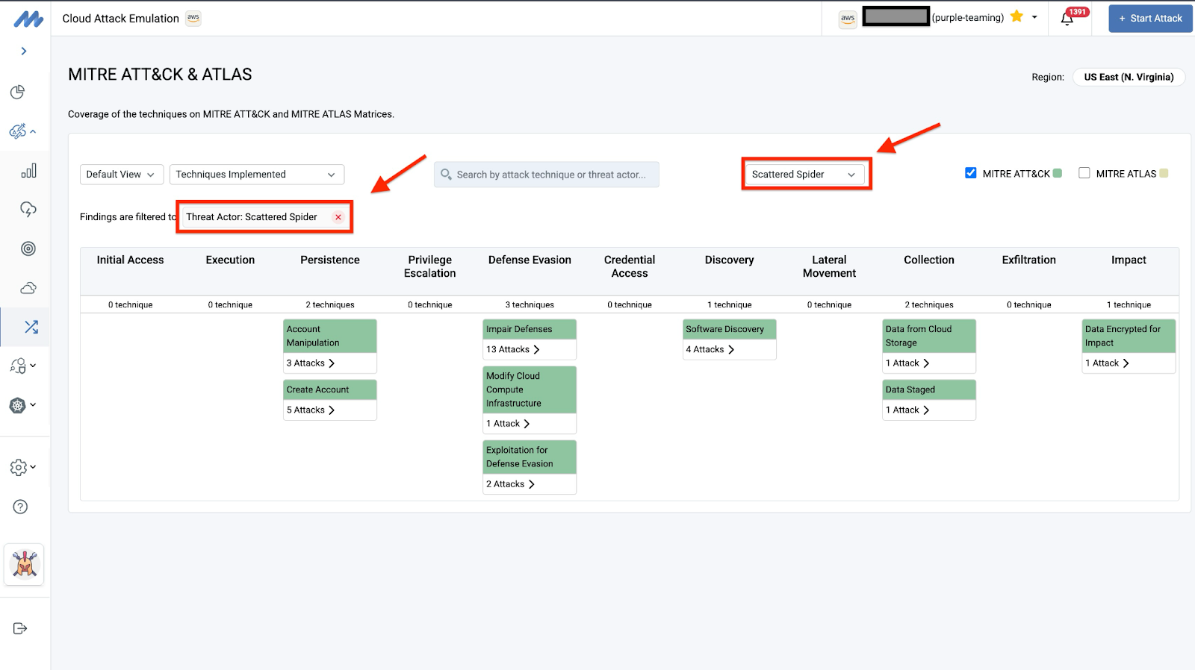Click the Start Attack button

1150,19
